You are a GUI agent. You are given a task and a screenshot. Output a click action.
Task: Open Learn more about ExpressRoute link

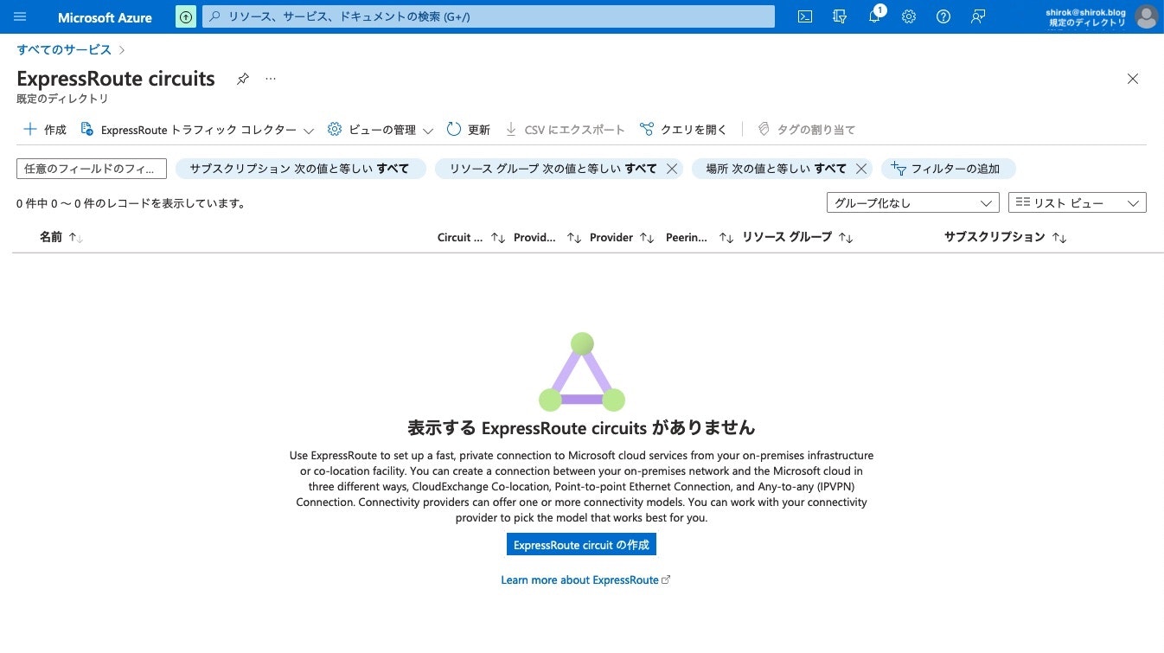click(x=585, y=579)
